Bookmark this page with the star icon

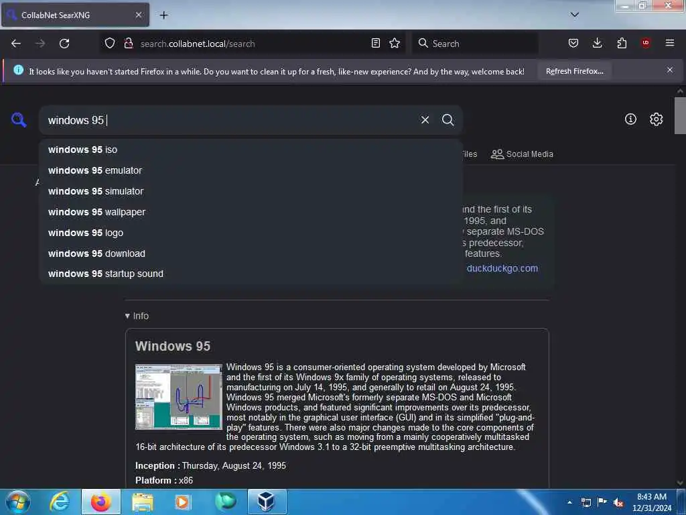pos(395,44)
